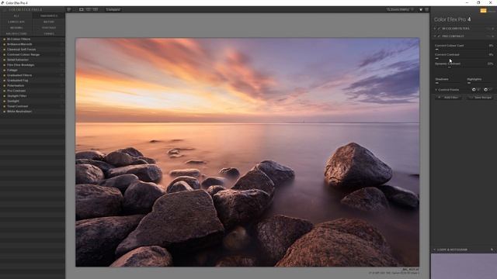
Task: Switch to the Favorites category tab
Action: point(49,15)
